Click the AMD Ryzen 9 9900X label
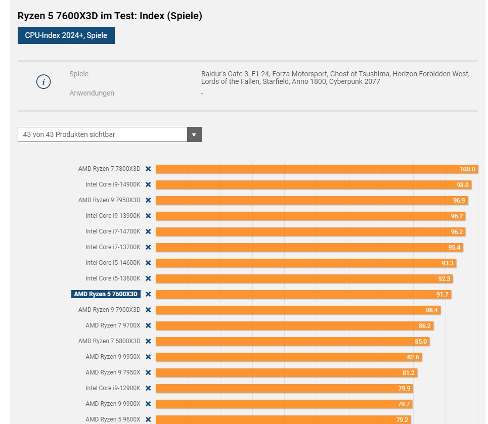The image size is (488, 424). click(x=113, y=403)
